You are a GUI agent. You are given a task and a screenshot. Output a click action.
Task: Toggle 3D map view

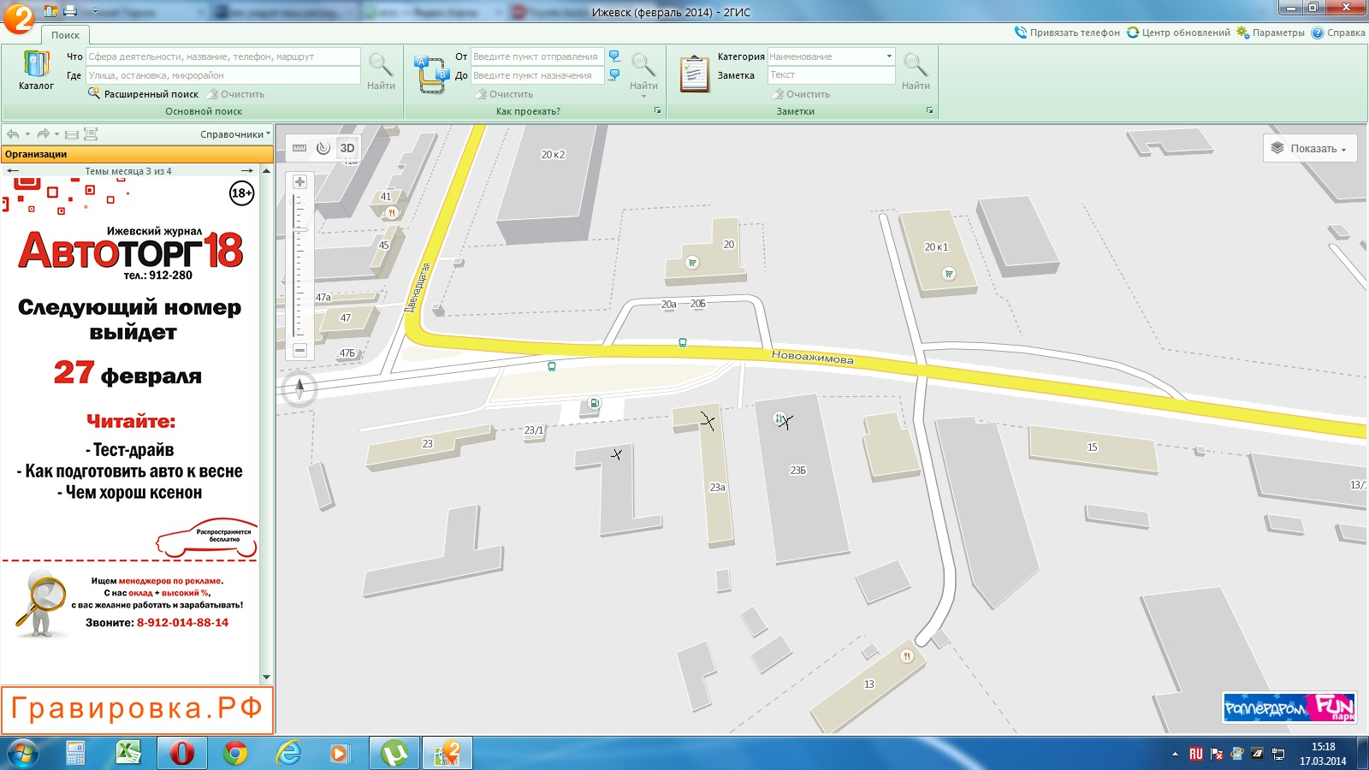347,148
